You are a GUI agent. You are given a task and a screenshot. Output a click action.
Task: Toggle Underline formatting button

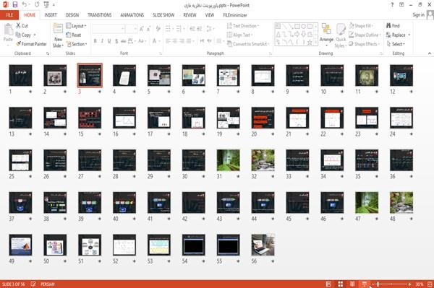click(109, 41)
